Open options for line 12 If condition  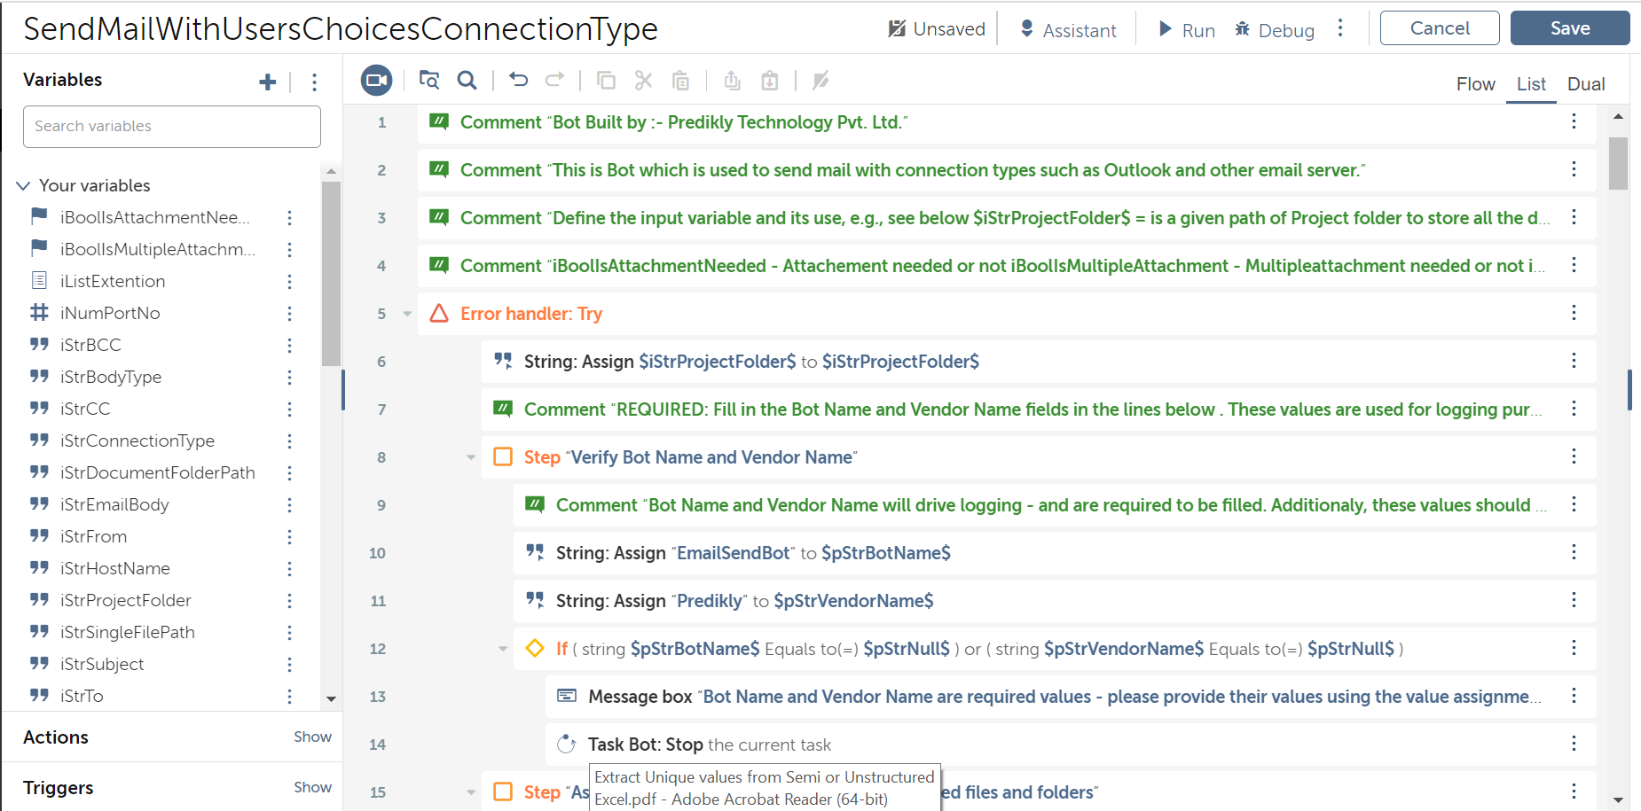tap(1574, 648)
